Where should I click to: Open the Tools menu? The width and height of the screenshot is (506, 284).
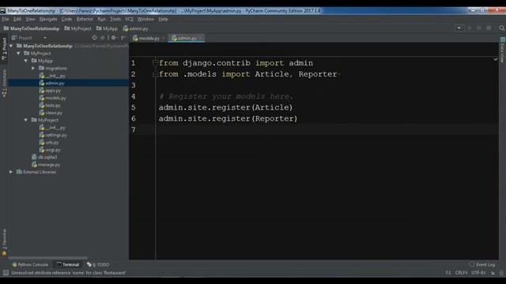coord(115,19)
